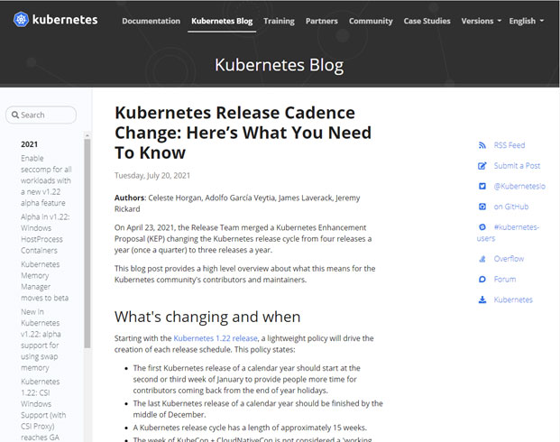This screenshot has height=442, width=560.
Task: Open the Versions dropdown menu
Action: pyautogui.click(x=481, y=21)
